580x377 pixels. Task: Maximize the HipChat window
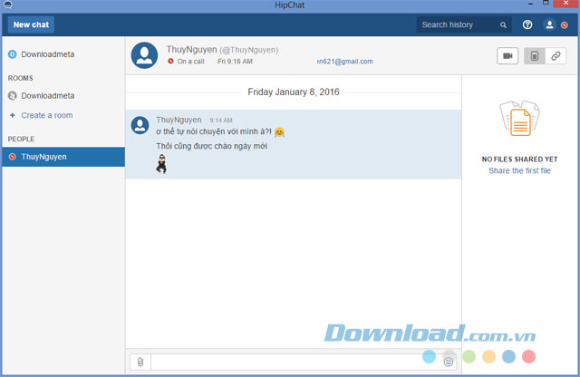(546, 4)
